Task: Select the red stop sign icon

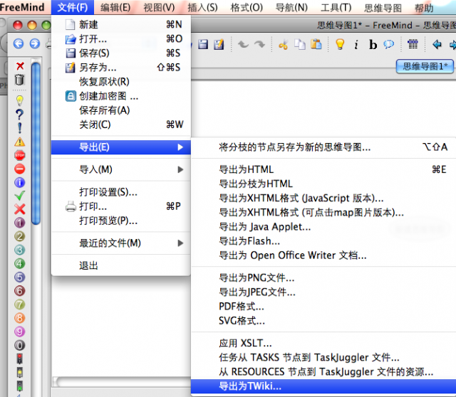Action: [x=19, y=155]
